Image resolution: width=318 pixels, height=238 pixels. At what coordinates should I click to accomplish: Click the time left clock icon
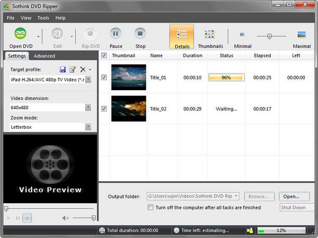177,230
